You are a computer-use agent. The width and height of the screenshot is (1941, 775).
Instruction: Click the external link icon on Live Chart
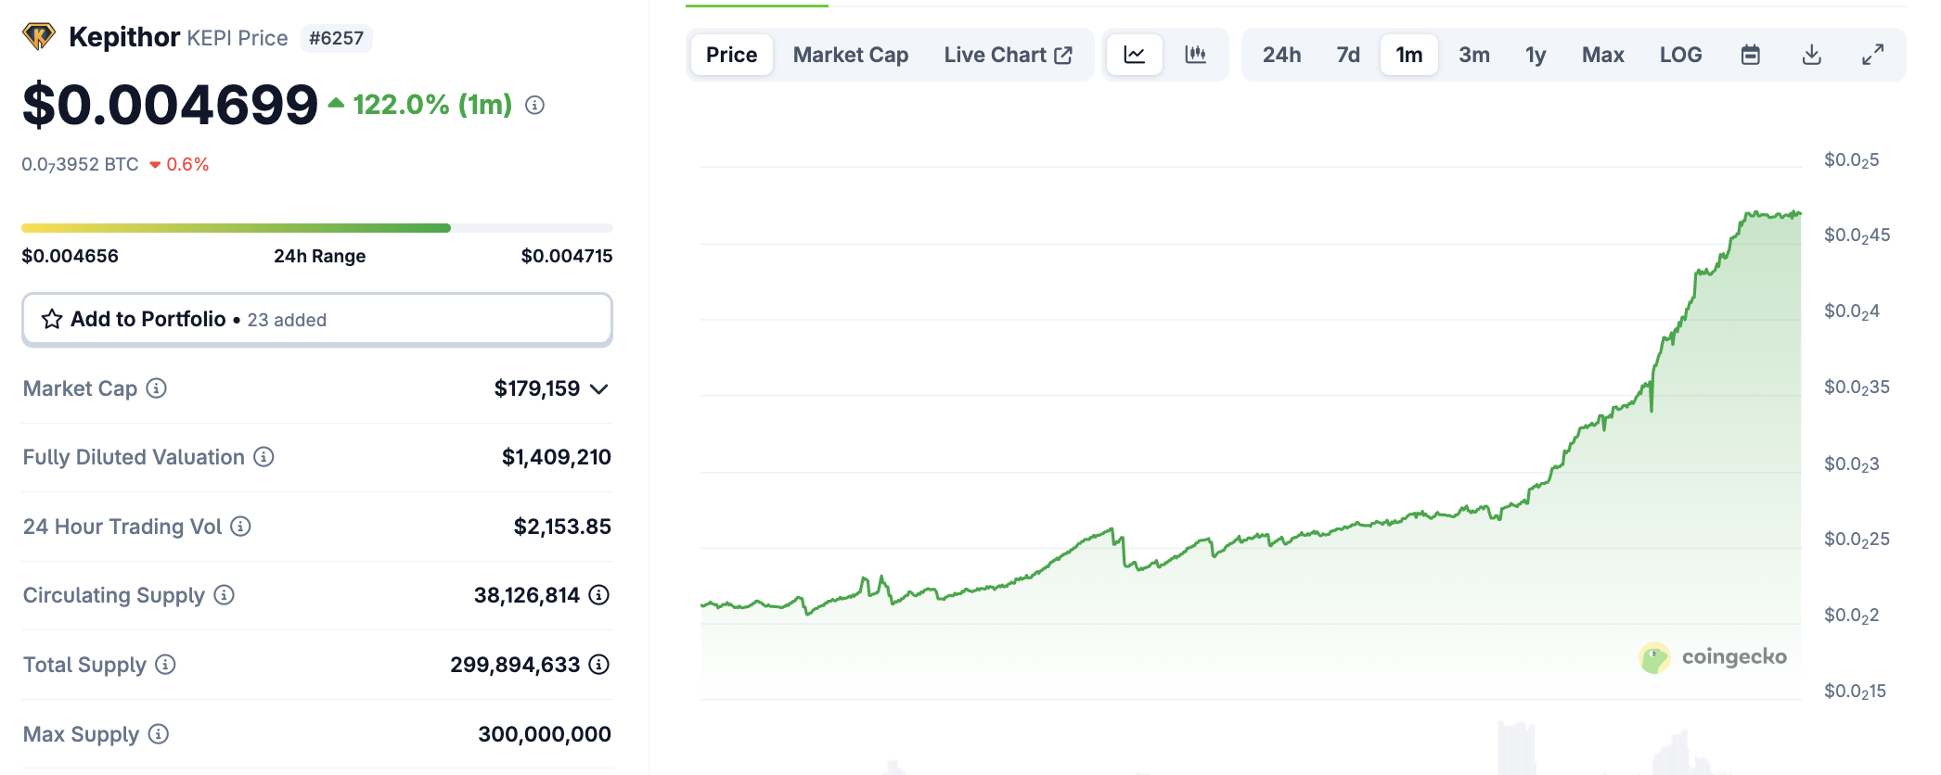coord(1064,56)
